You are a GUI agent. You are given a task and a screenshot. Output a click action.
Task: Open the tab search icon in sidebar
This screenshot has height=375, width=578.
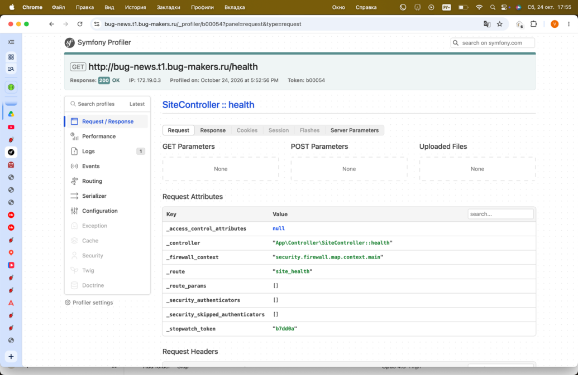click(x=11, y=69)
